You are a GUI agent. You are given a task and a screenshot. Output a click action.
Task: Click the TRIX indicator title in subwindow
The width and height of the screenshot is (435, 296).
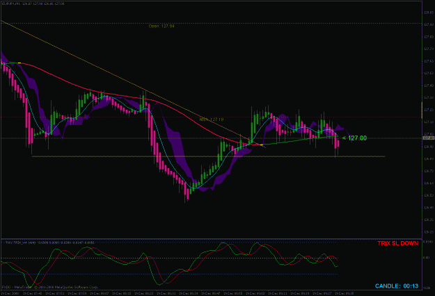pyautogui.click(x=50, y=242)
